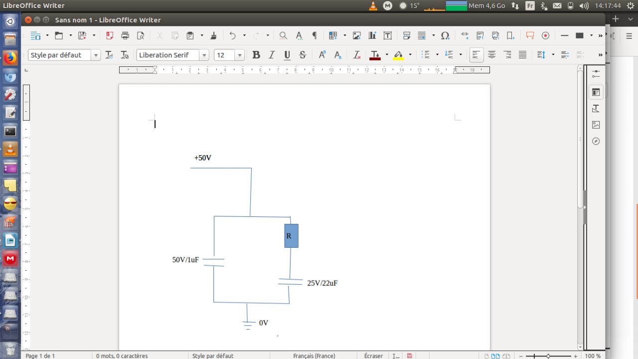Toggle track changes recording

coord(545,35)
